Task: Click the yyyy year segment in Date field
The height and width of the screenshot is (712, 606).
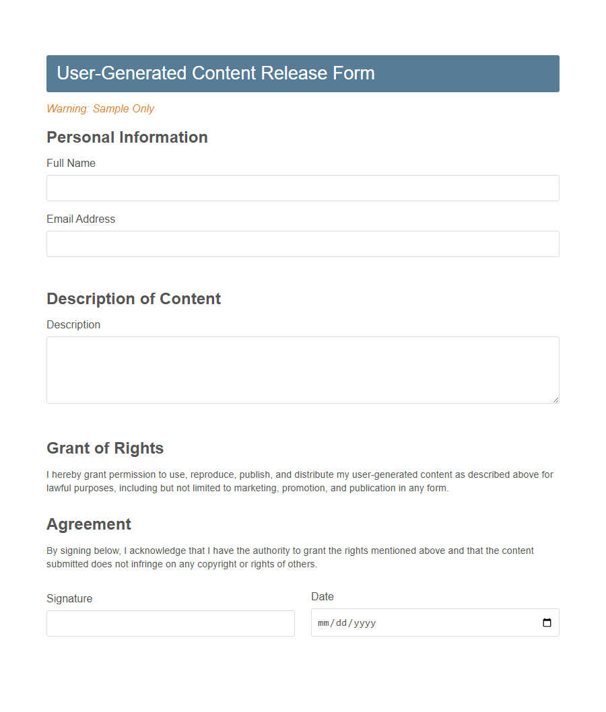Action: click(364, 622)
